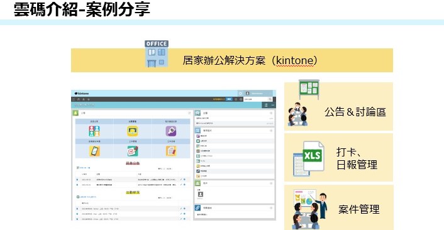The height and width of the screenshot is (230, 444).
Task: Click the green bell announcement icon
Action: point(75,113)
